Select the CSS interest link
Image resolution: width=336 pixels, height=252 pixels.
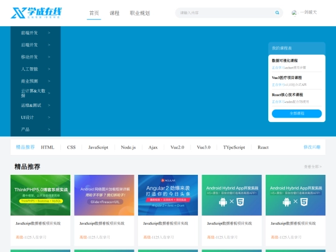click(71, 147)
